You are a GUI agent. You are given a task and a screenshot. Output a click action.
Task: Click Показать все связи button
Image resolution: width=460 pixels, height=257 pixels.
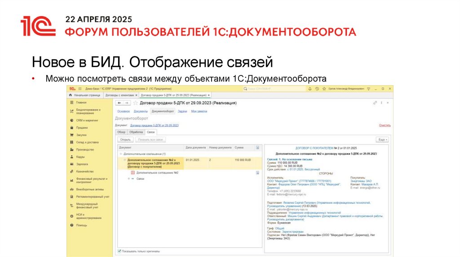coord(150,140)
